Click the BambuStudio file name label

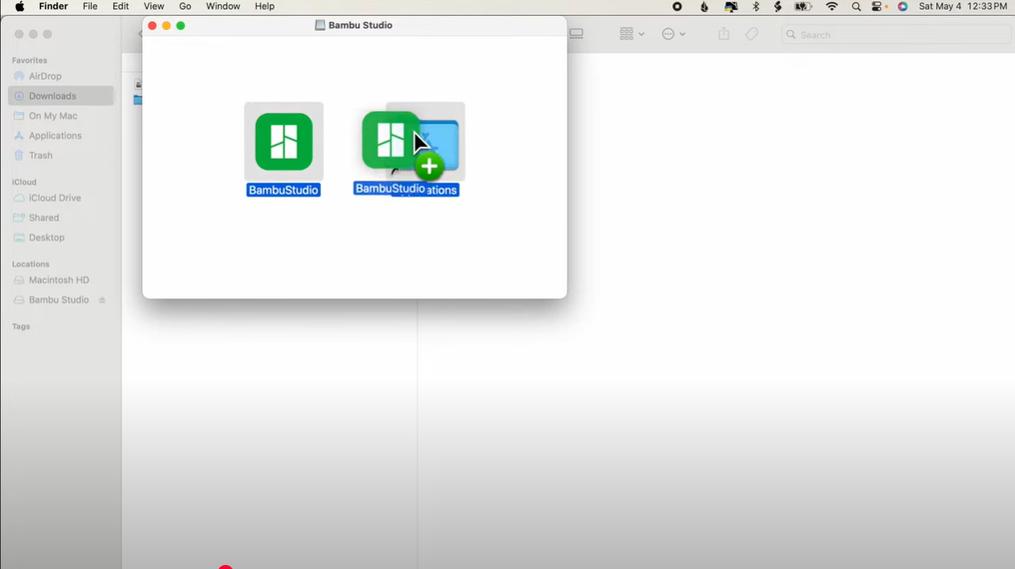coord(284,190)
